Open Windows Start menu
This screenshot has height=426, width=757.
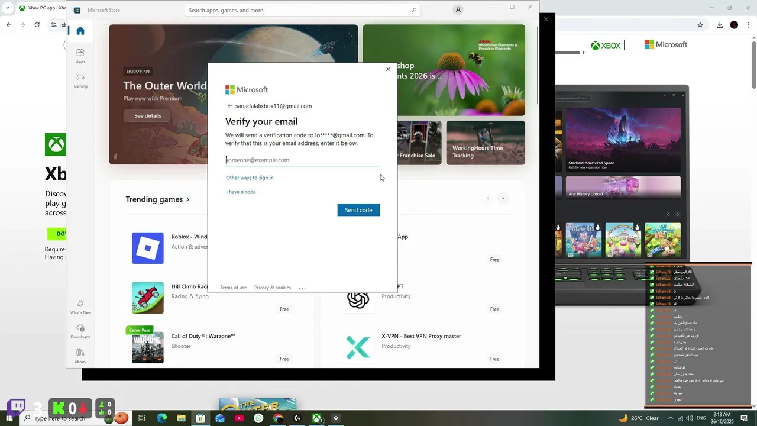(10, 418)
